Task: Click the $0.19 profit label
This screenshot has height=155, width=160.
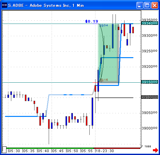Action: [x=92, y=21]
